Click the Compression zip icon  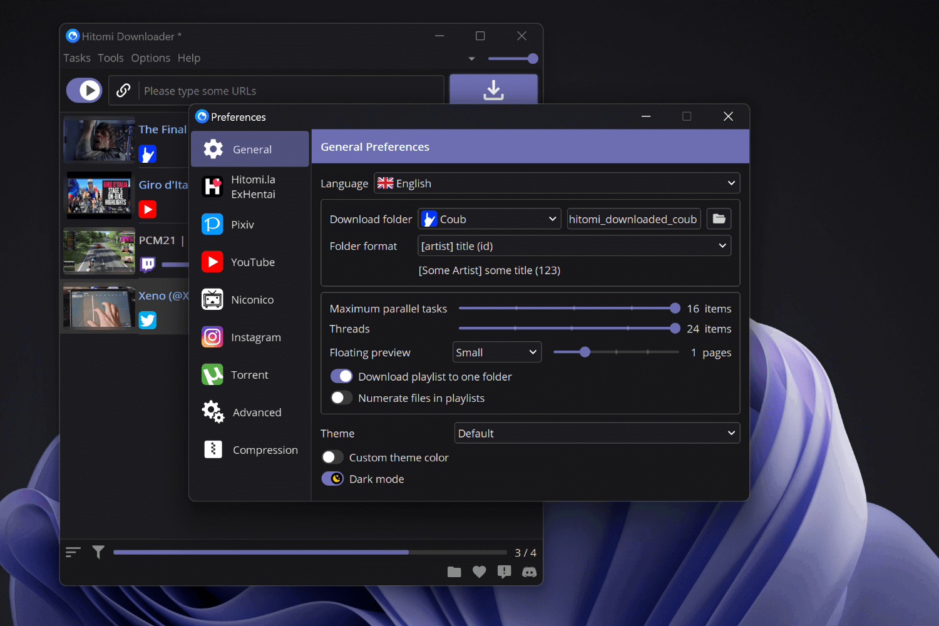coord(213,449)
